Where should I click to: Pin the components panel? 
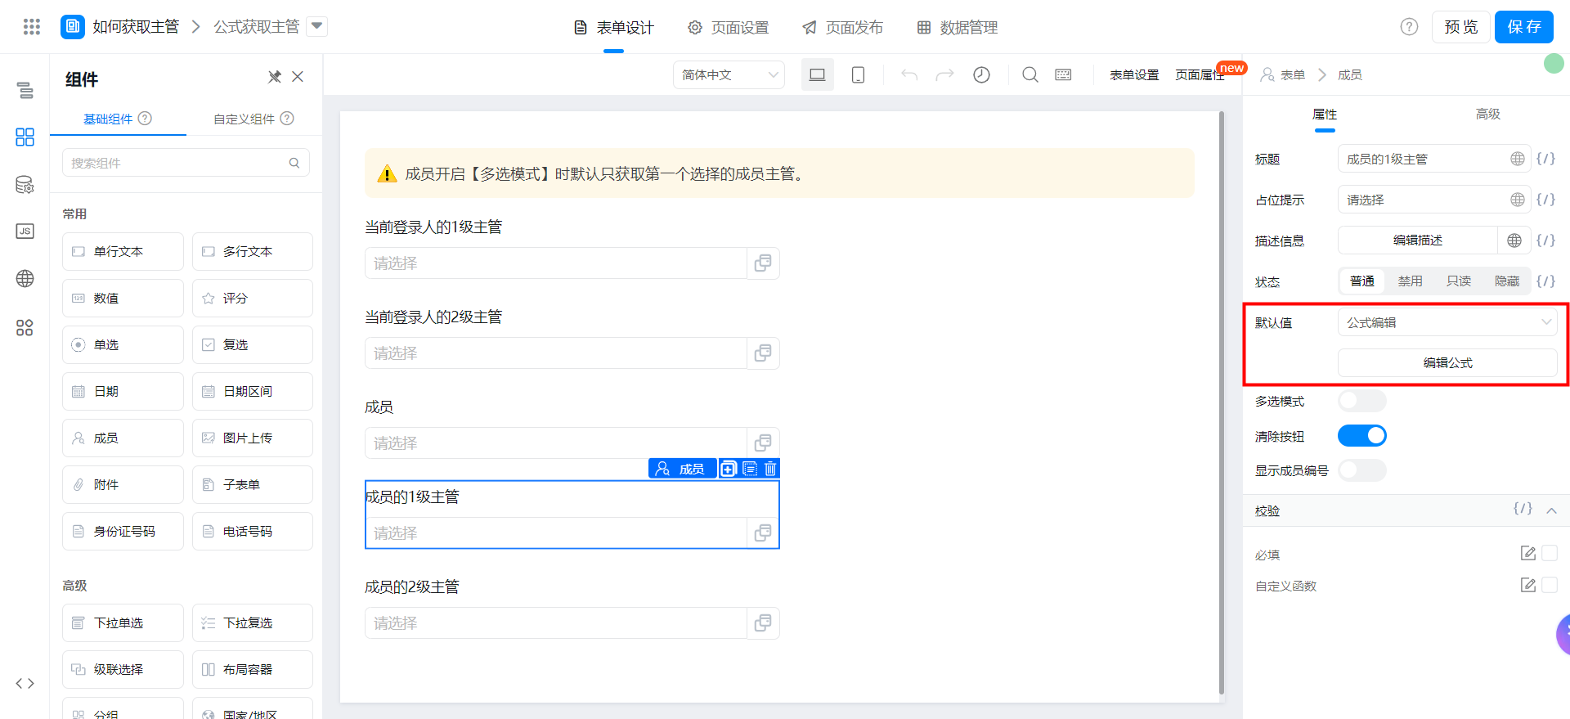(x=275, y=77)
